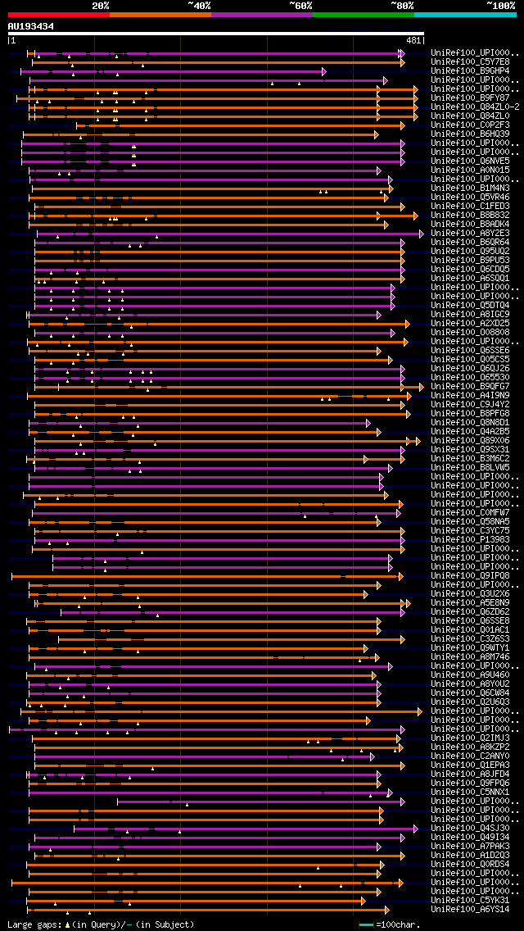Viewport: 524px width, 931px height.
Task: Click hit label UniRef100_B9PU53
Action: [470, 260]
